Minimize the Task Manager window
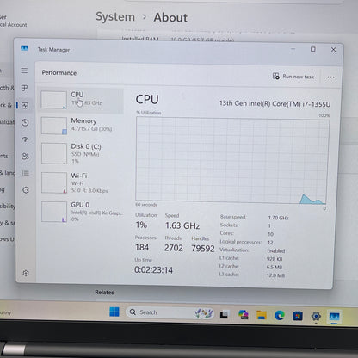The height and width of the screenshot is (358, 358). click(293, 49)
